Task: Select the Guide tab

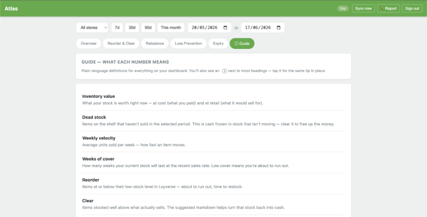Action: click(242, 44)
